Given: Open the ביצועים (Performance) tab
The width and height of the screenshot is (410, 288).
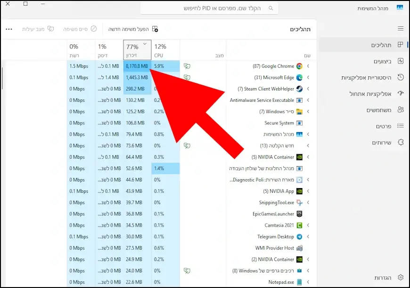Looking at the screenshot, I should tap(363, 61).
